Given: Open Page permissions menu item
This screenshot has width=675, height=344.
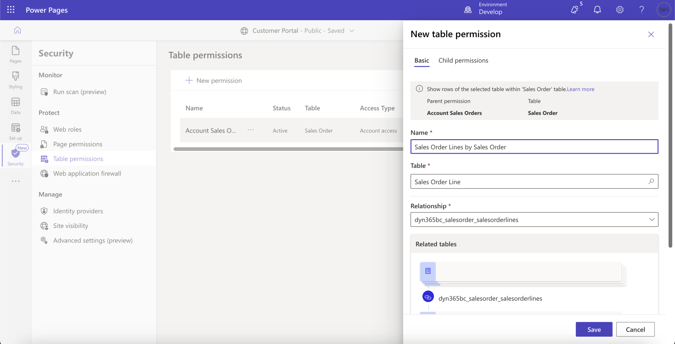Looking at the screenshot, I should 78,144.
